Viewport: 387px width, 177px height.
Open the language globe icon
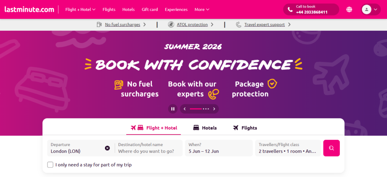tap(349, 9)
